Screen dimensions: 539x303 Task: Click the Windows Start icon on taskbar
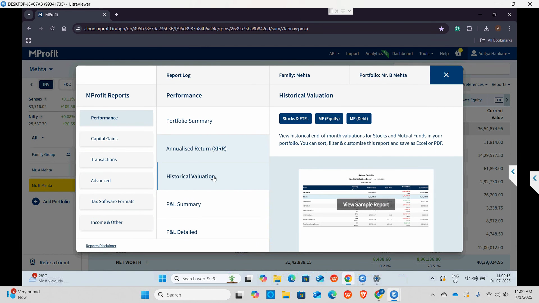pyautogui.click(x=145, y=295)
